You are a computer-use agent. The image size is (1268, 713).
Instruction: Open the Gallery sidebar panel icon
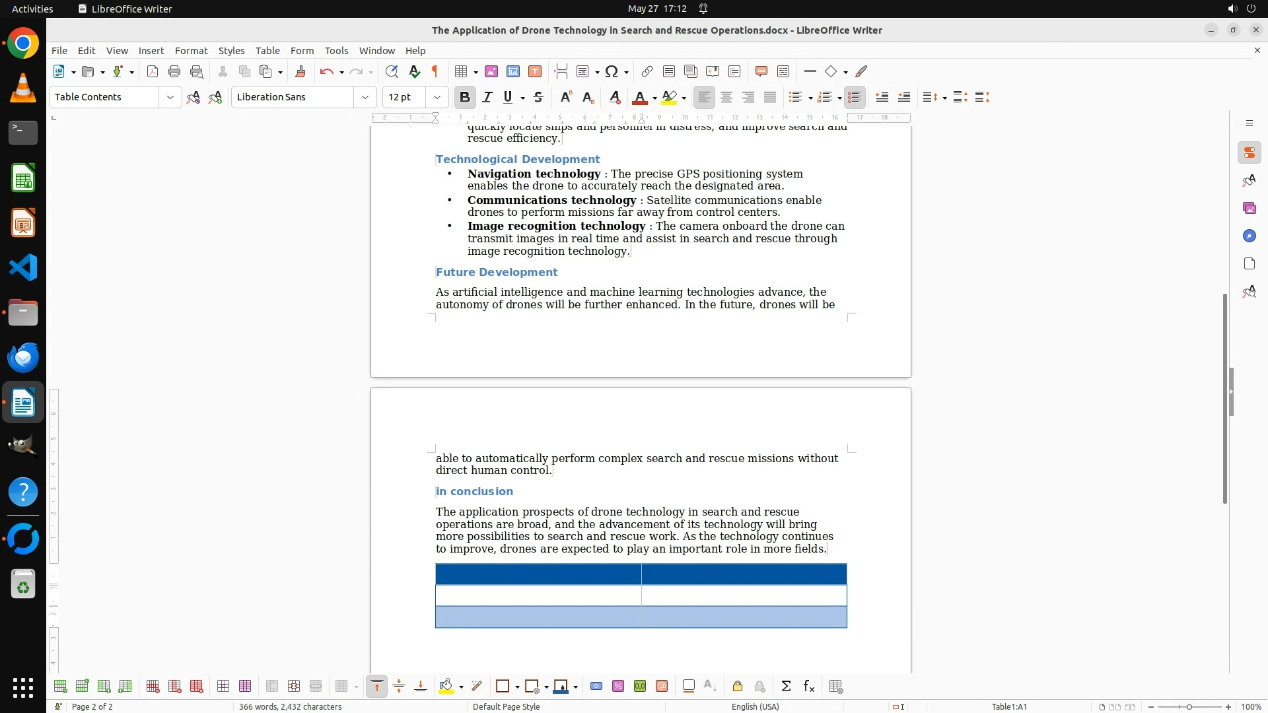click(1249, 208)
